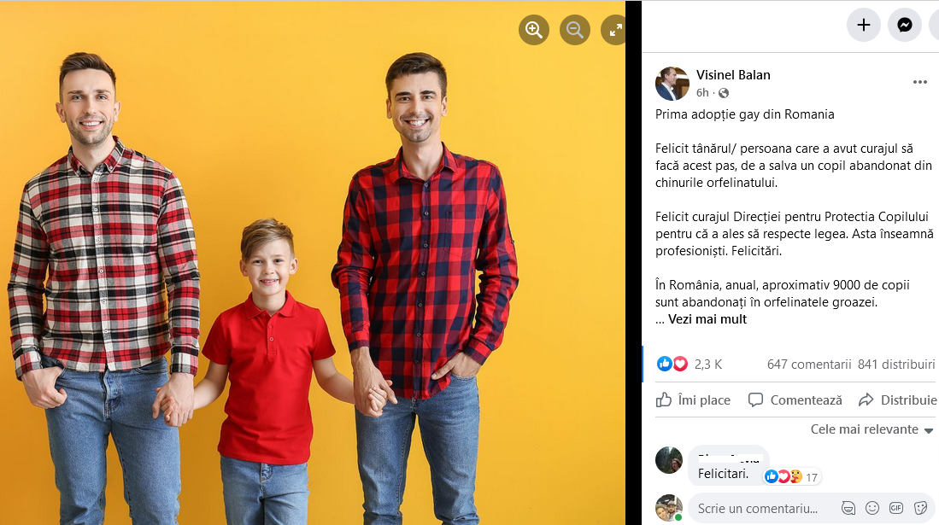
Task: Enter fullscreen photo view
Action: (614, 29)
